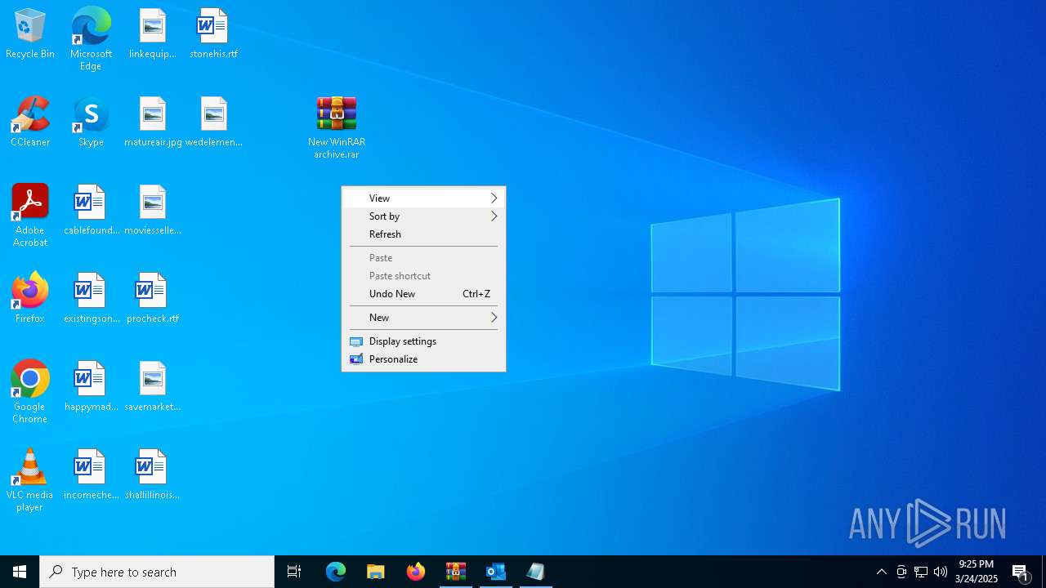Select the moviesselle image file icon

pyautogui.click(x=153, y=211)
